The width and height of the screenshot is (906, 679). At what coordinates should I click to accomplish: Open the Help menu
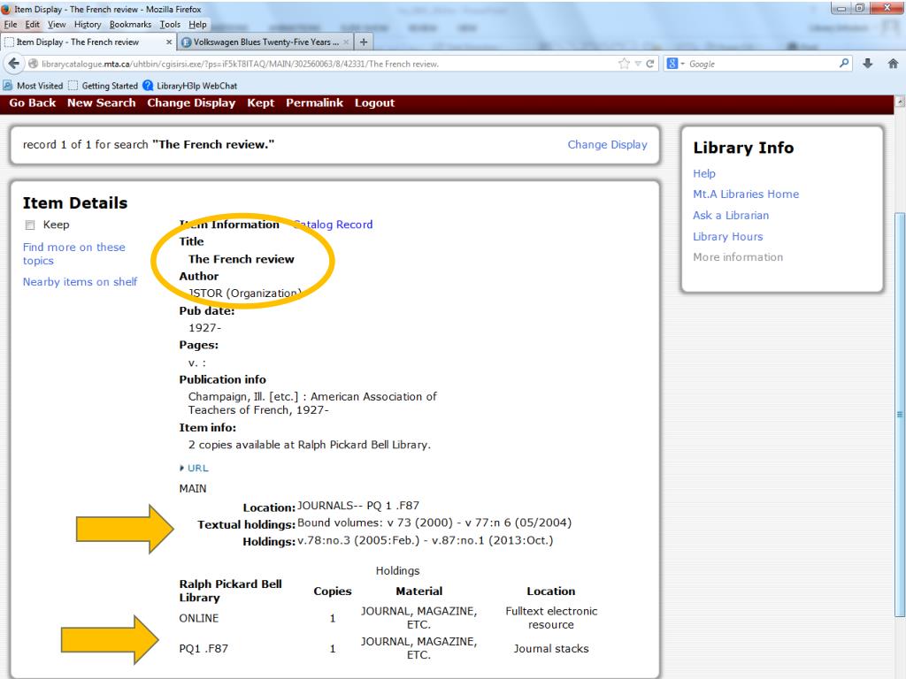click(x=197, y=24)
